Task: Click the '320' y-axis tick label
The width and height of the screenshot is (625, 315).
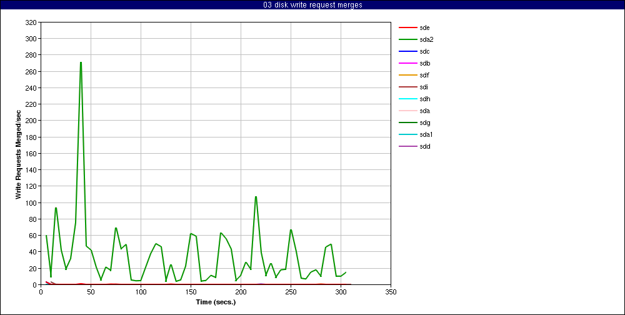Action: coord(31,22)
